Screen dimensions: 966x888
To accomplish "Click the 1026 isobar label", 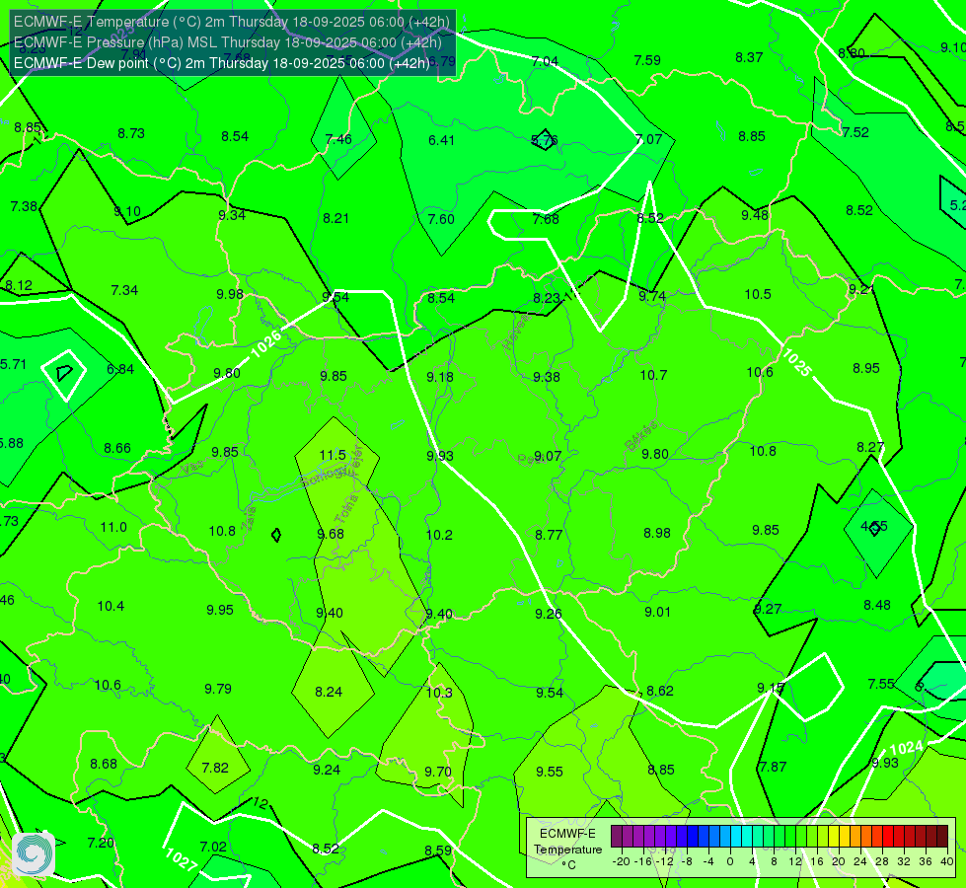I will click(x=266, y=342).
